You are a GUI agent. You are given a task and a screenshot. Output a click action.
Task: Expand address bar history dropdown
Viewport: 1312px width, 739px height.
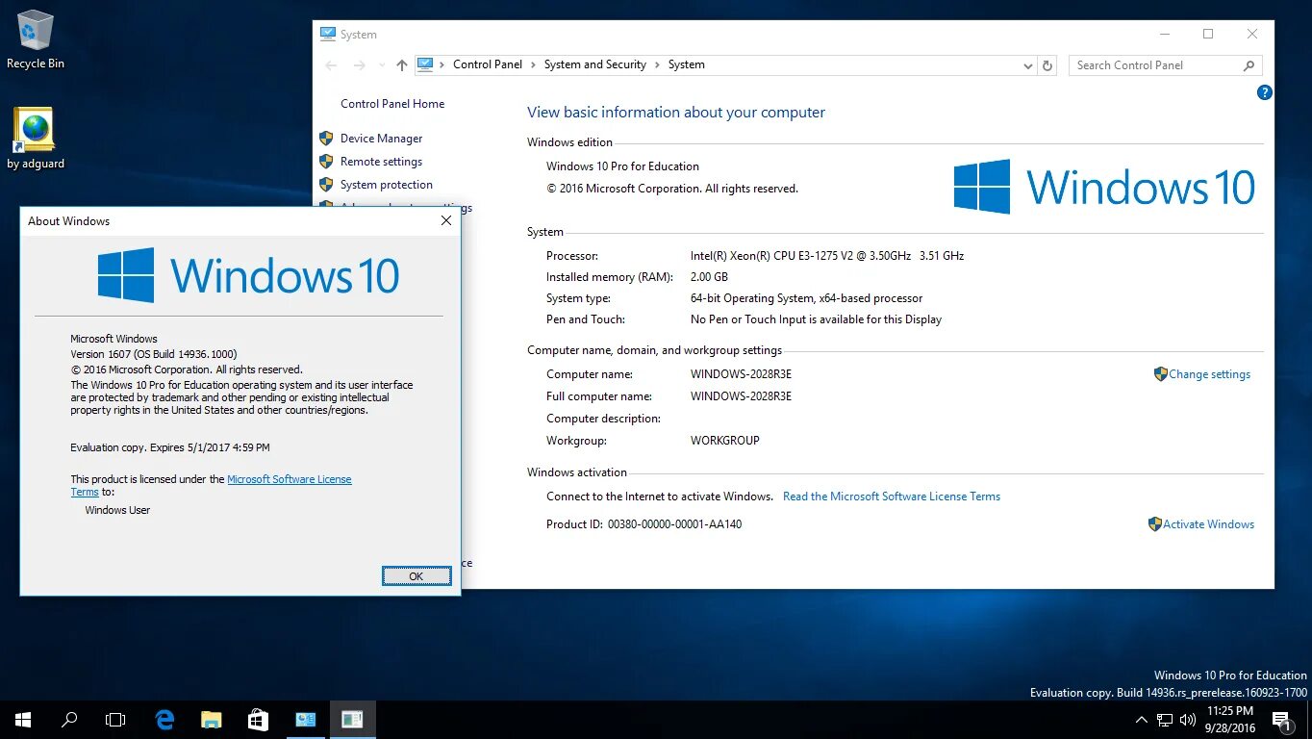(x=1028, y=65)
